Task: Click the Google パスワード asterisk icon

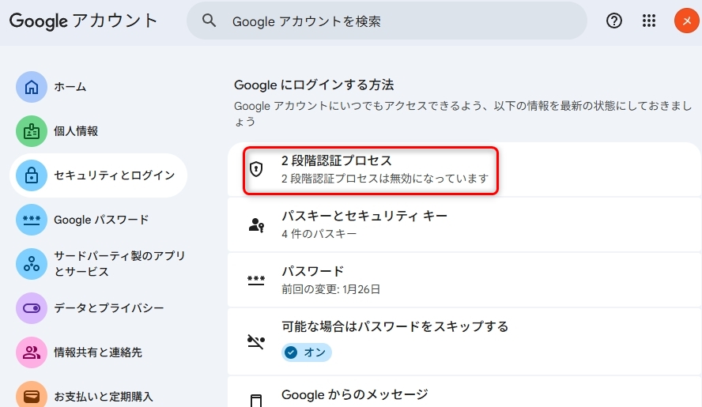Action: coord(32,220)
